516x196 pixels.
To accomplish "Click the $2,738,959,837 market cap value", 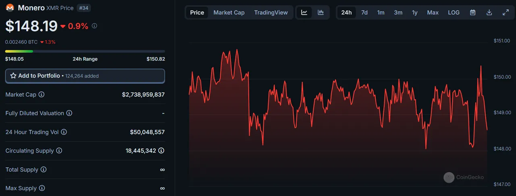I will [x=143, y=95].
